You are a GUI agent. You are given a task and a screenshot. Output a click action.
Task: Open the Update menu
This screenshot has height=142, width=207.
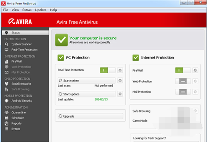click(41, 10)
